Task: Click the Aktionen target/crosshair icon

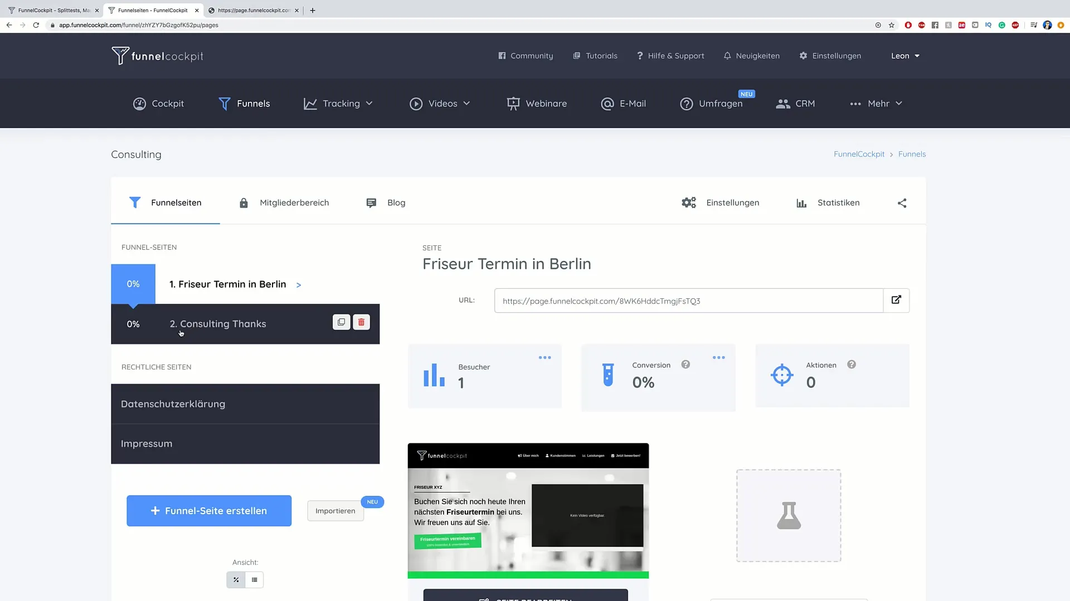Action: click(x=782, y=375)
